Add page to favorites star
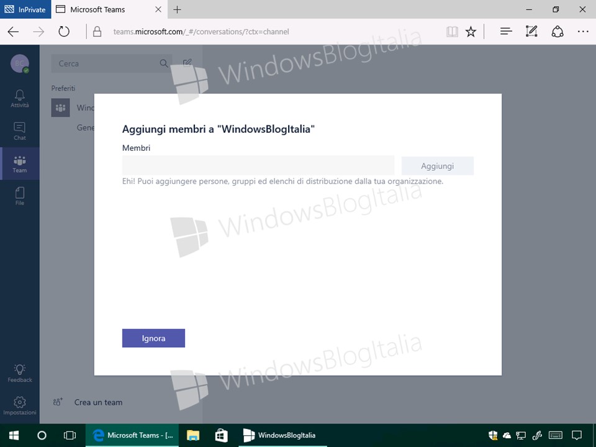Image resolution: width=596 pixels, height=447 pixels. 471,32
